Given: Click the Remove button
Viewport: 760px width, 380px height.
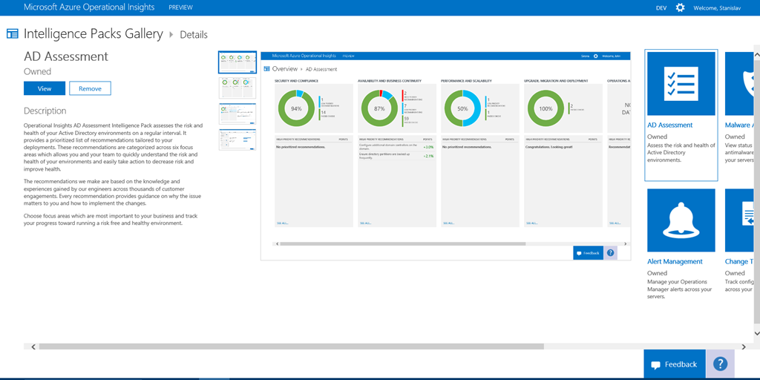Looking at the screenshot, I should (90, 88).
